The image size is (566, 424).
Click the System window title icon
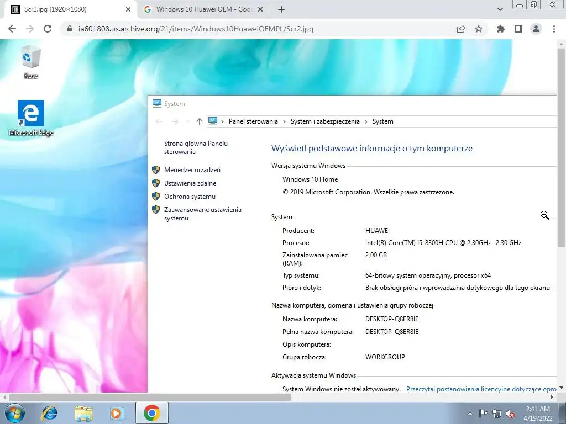coord(156,103)
